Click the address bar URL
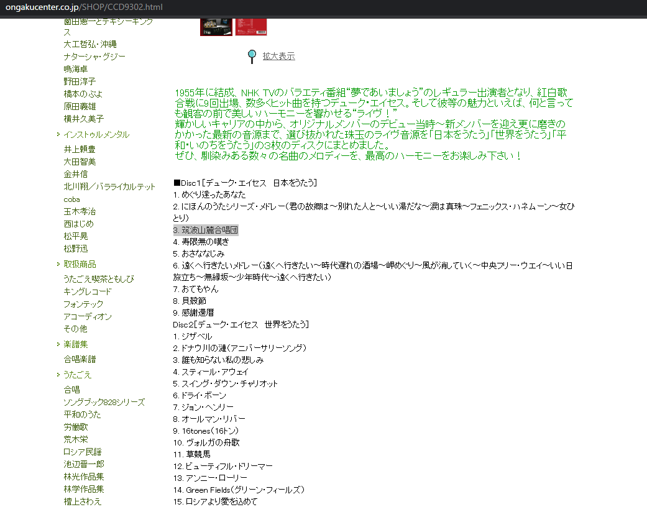This screenshot has width=647, height=507. (x=84, y=7)
